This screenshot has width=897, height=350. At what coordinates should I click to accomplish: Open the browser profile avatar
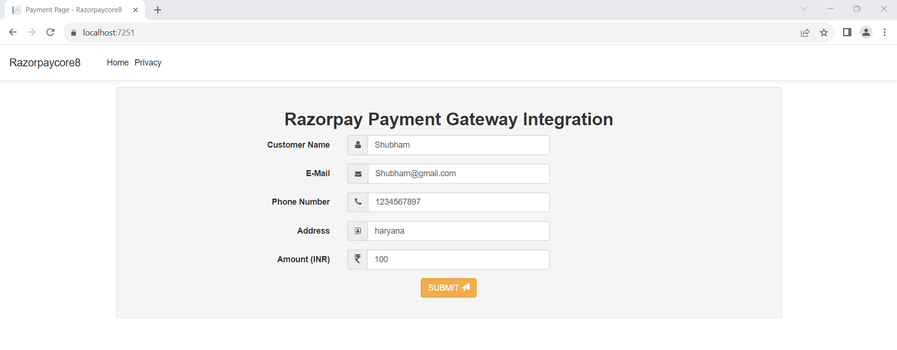point(866,32)
